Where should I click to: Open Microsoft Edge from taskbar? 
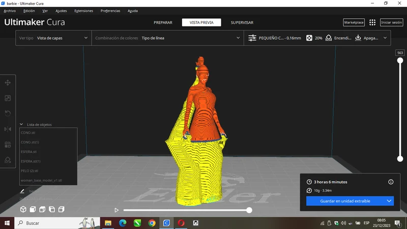(x=123, y=223)
